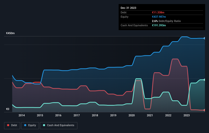This screenshot has height=133, width=209.
Task: Select the 2020 x-axis label
Action: click(132, 115)
